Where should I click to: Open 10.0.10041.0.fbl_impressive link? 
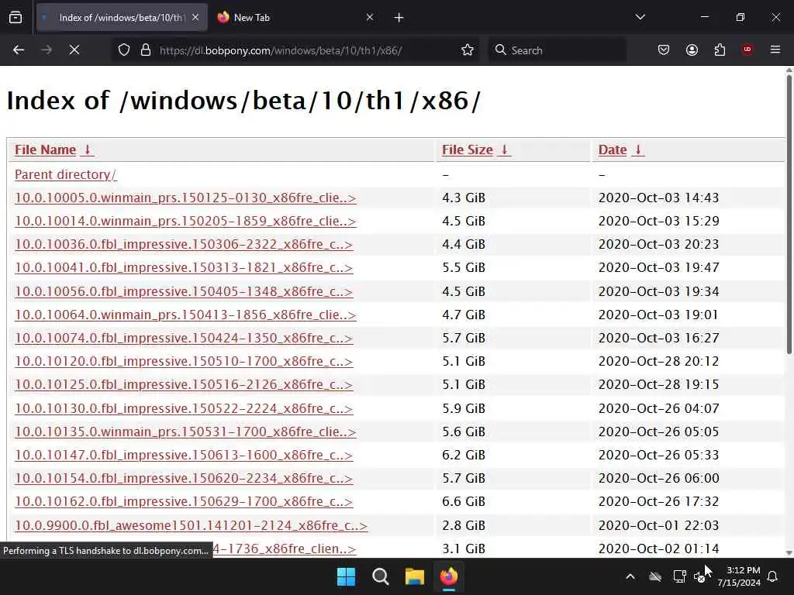tap(184, 267)
